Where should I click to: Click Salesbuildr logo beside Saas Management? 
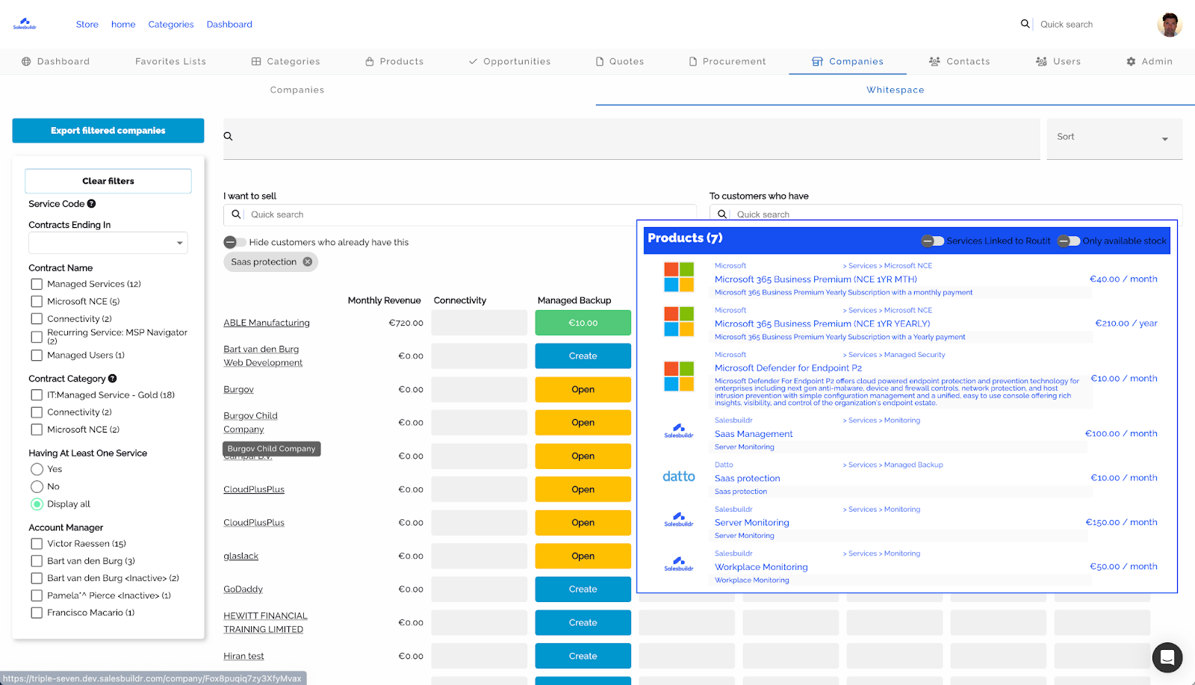coord(679,431)
